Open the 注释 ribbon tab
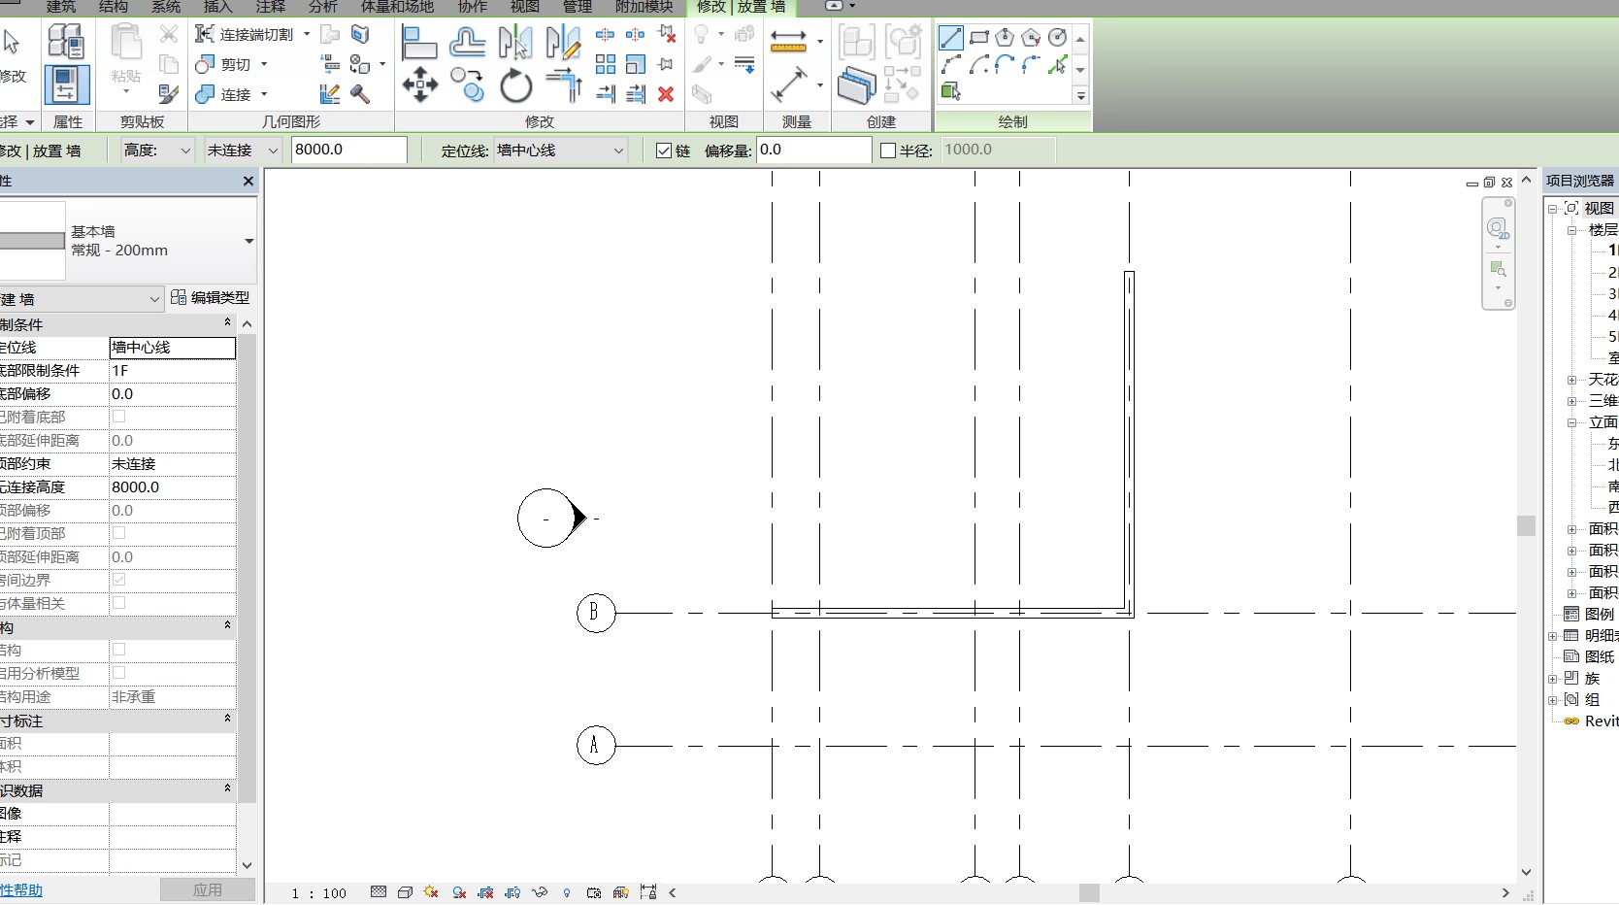Image resolution: width=1619 pixels, height=905 pixels. [270, 7]
